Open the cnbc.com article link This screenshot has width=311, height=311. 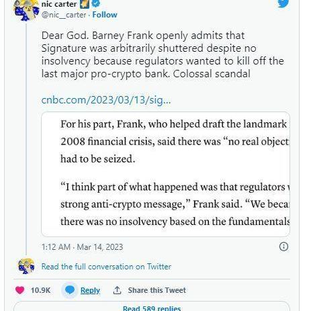(x=106, y=100)
